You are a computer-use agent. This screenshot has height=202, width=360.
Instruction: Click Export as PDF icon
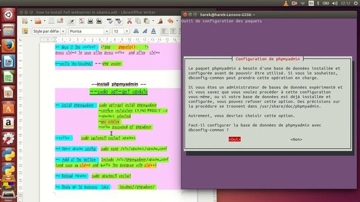(82, 21)
